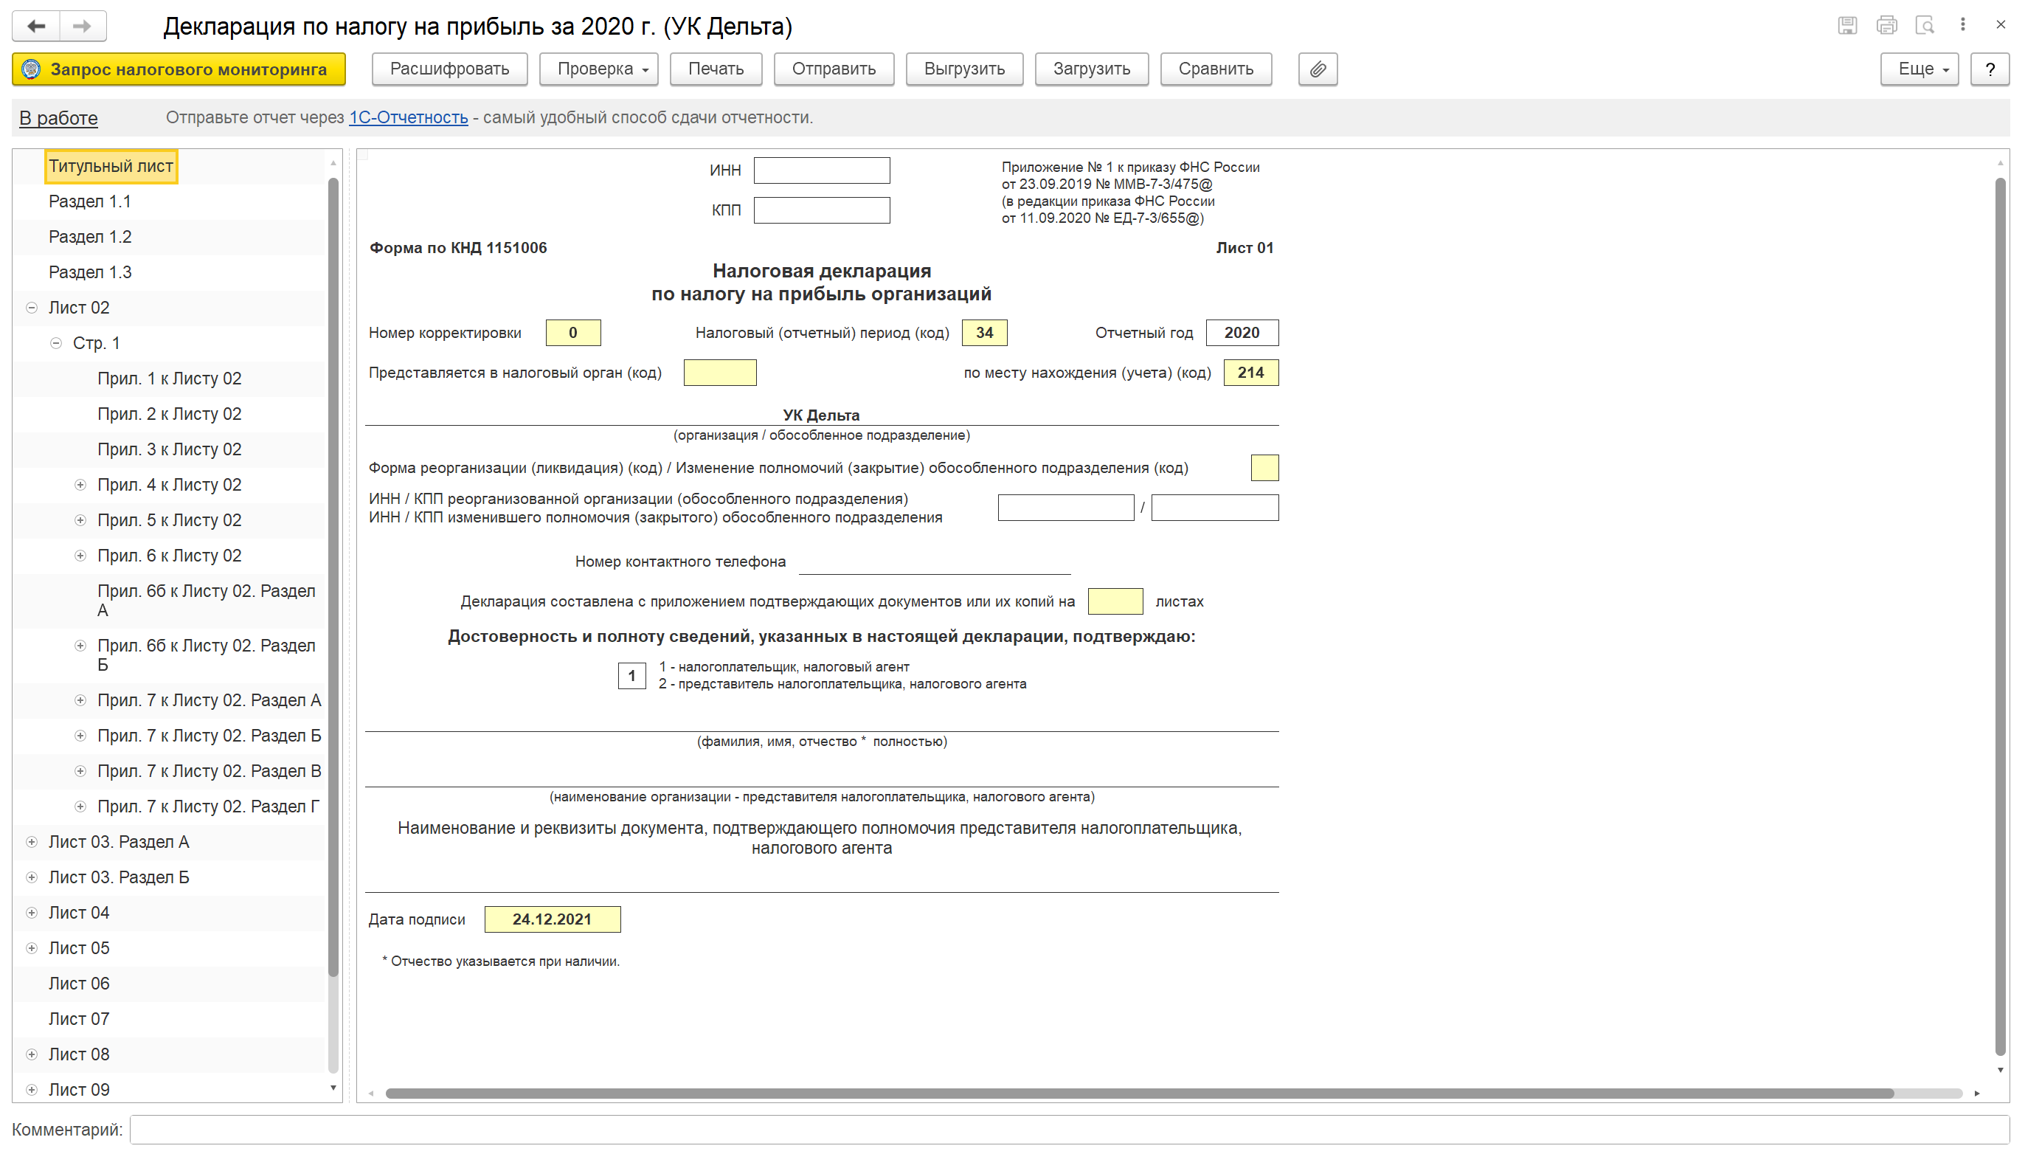This screenshot has width=2025, height=1157.
Task: Expand Прил. 7 к Листу 02. Раздел В
Action: (x=80, y=772)
